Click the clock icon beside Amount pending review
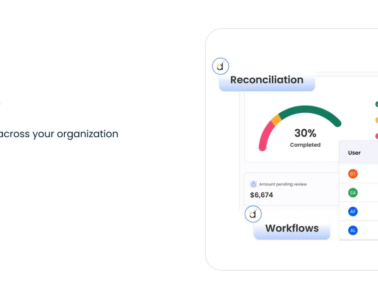The height and width of the screenshot is (283, 378). 253,184
